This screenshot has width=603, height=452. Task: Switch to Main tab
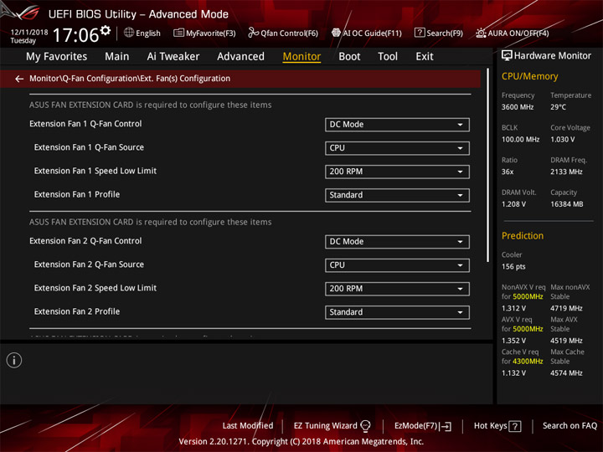(117, 57)
